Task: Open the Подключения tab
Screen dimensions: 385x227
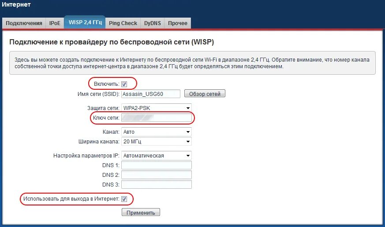Action: (24, 23)
